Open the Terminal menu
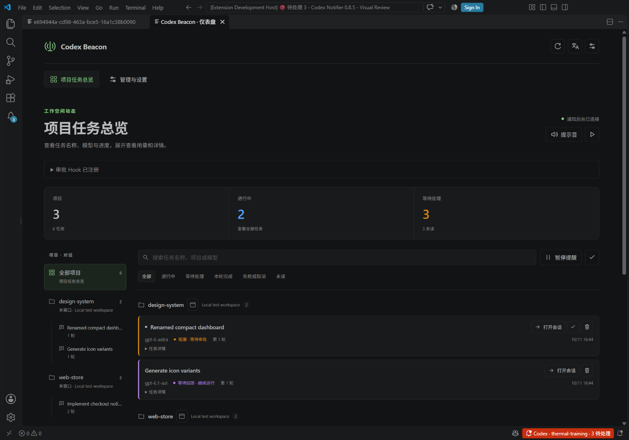 pyautogui.click(x=135, y=8)
